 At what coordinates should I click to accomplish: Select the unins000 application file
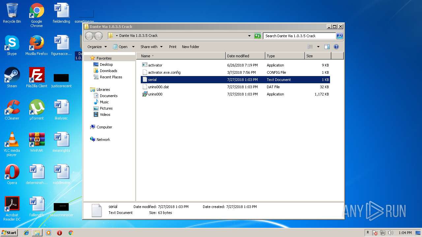tap(235, 94)
